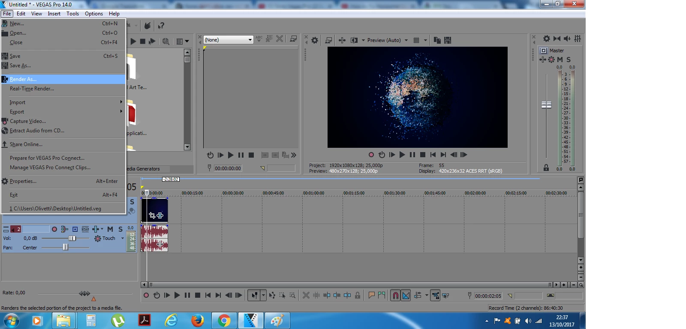Image resolution: width=686 pixels, height=329 pixels.
Task: Open the Import submenu
Action: (x=63, y=102)
